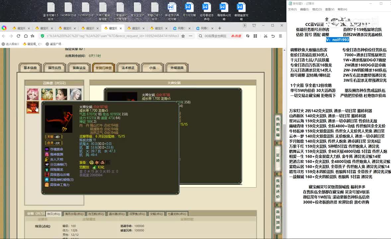The width and height of the screenshot is (391, 239).
Task: Go to the browser home page icon
Action: tap(26, 36)
